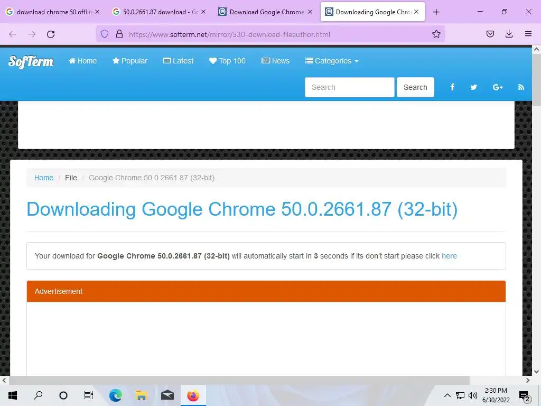The width and height of the screenshot is (541, 406).
Task: Click the SofTerm logo
Action: [31, 61]
